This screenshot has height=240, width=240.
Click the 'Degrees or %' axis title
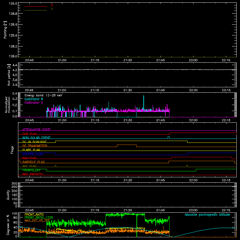[8, 225]
